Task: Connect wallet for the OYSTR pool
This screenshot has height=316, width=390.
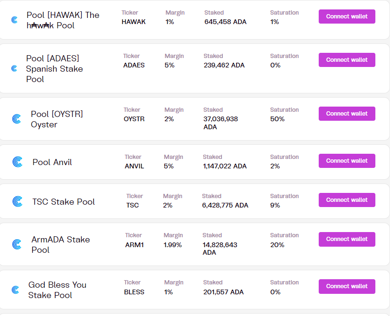Action: point(347,114)
